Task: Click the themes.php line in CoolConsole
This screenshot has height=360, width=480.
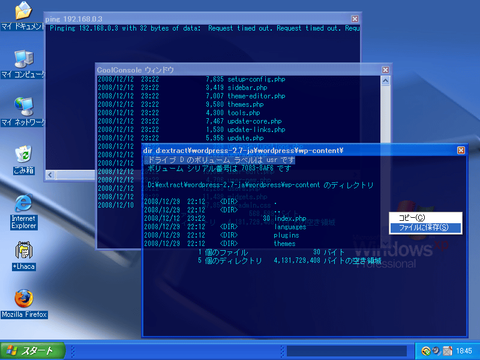Action: [181, 104]
